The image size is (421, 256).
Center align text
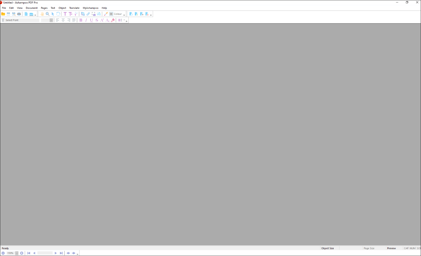[63, 20]
